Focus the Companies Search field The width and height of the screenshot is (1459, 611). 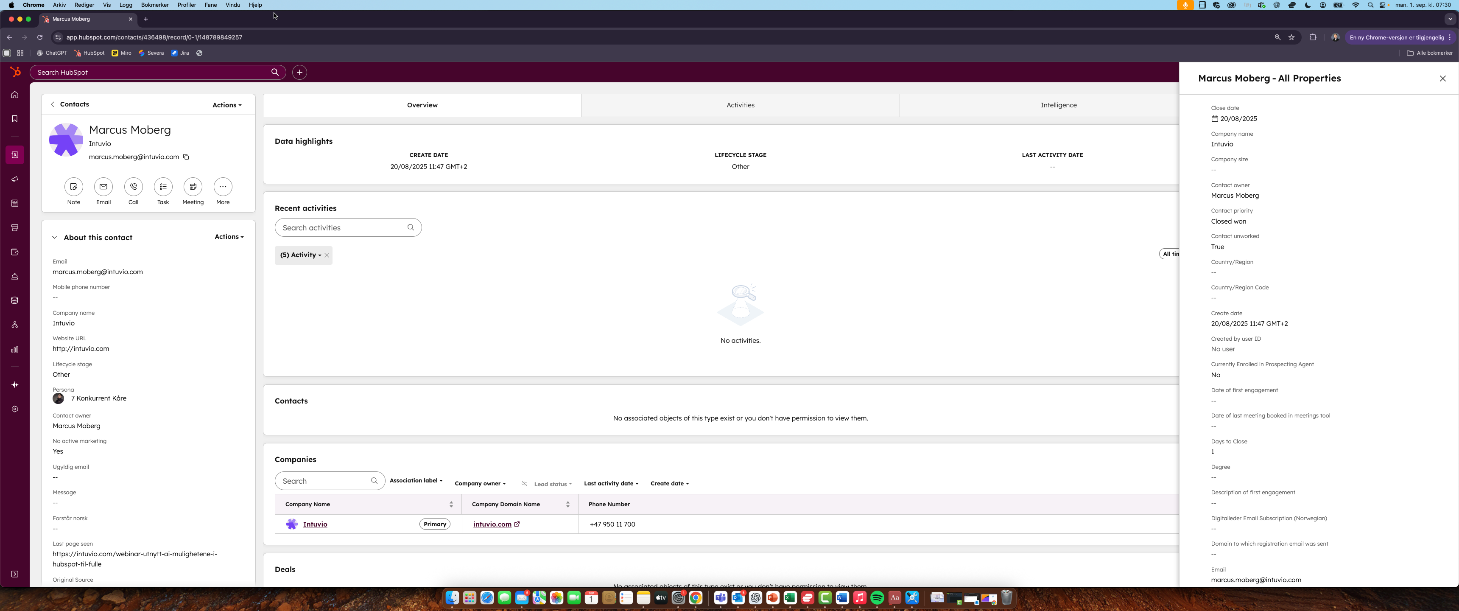click(x=330, y=481)
